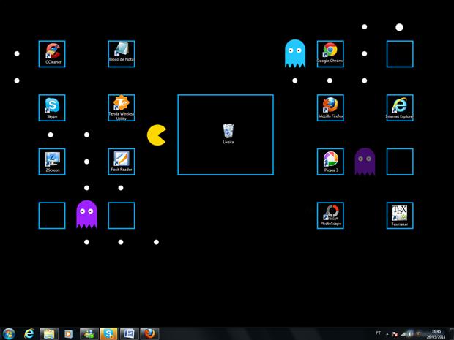Select the Skype desktop icon
This screenshot has height=340, width=454.
[52, 107]
